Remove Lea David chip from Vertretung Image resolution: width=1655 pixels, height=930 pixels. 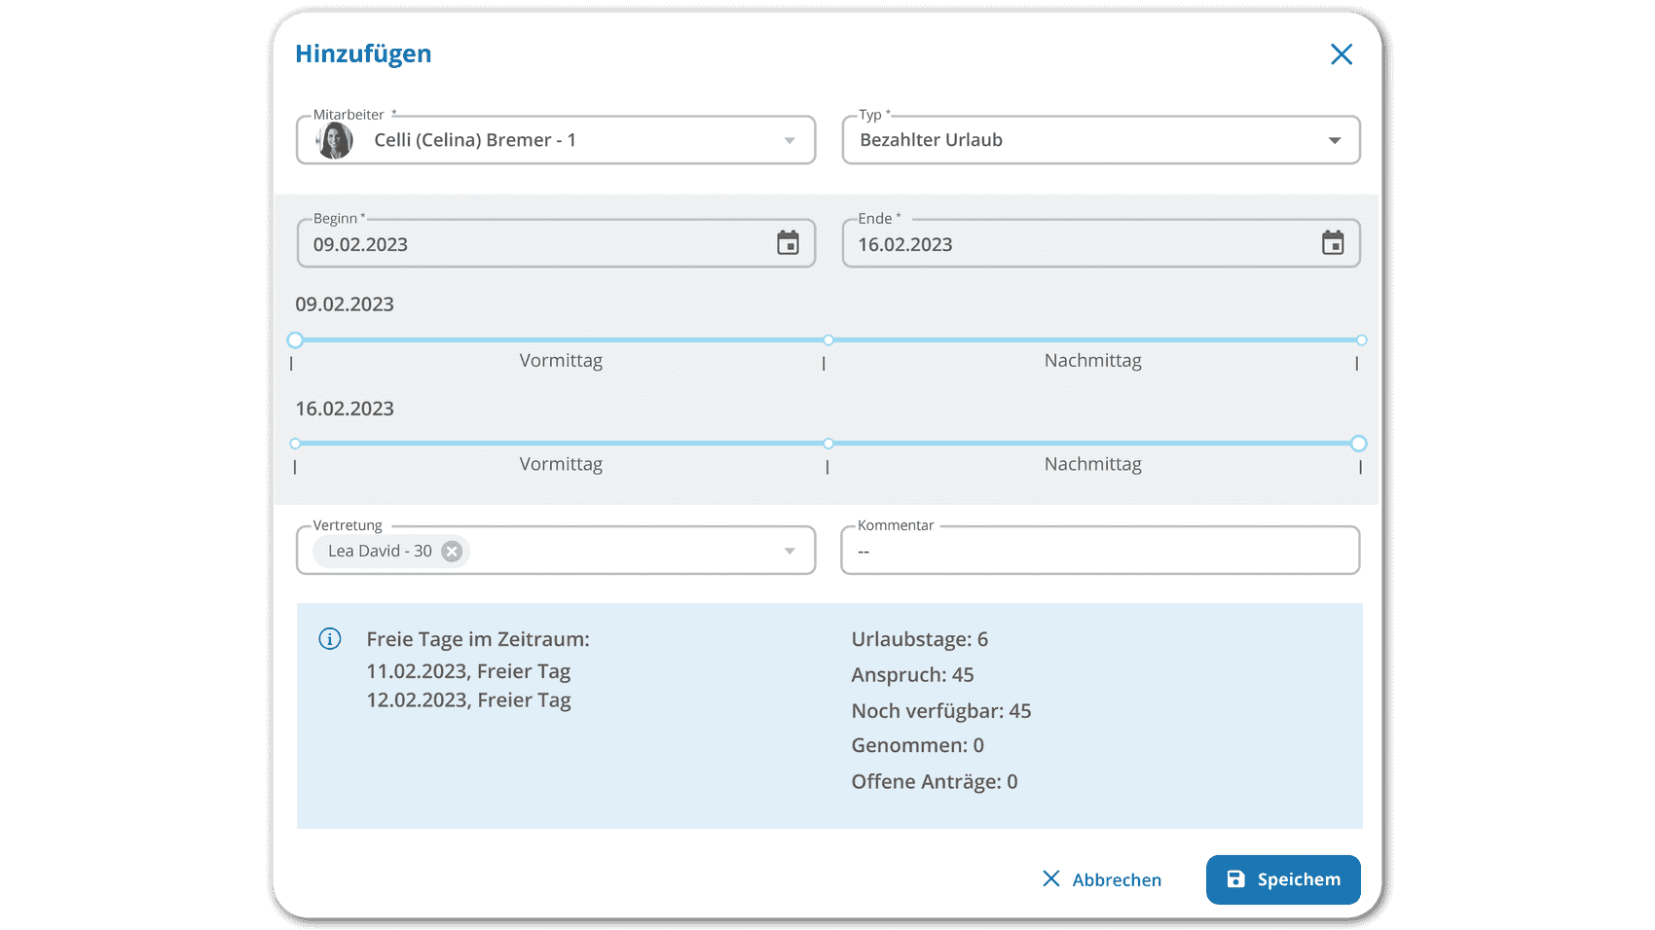[452, 552]
